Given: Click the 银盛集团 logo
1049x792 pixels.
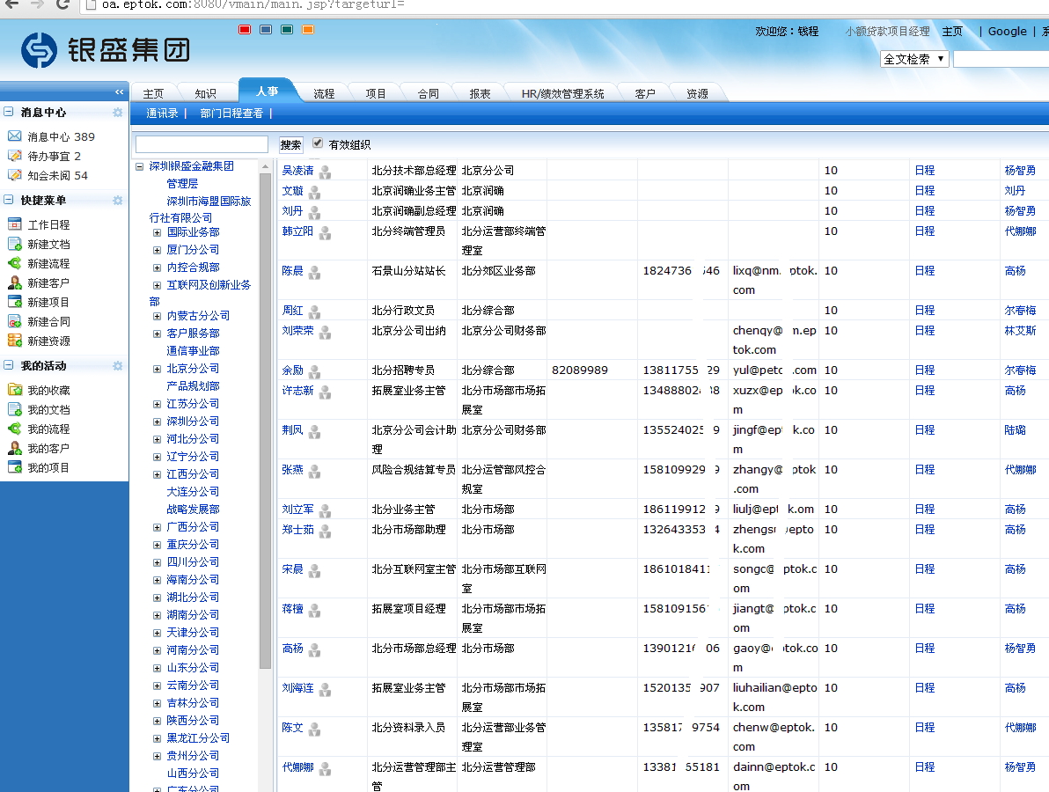Looking at the screenshot, I should 106,49.
